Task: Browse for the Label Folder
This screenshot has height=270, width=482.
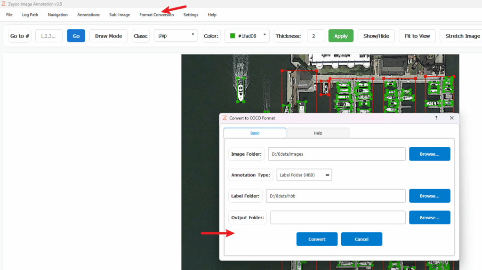Action: click(429, 196)
